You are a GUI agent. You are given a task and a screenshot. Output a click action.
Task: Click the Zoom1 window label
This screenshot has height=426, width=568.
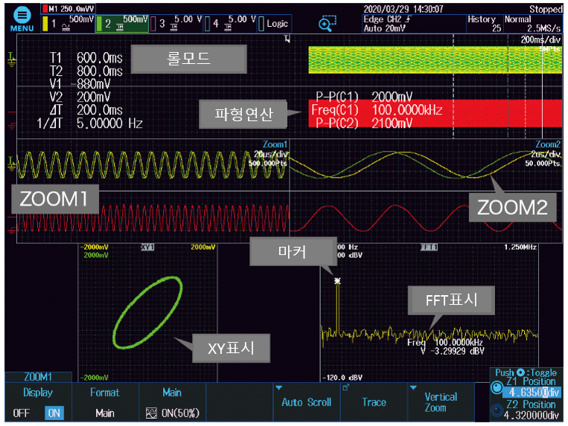pyautogui.click(x=275, y=144)
